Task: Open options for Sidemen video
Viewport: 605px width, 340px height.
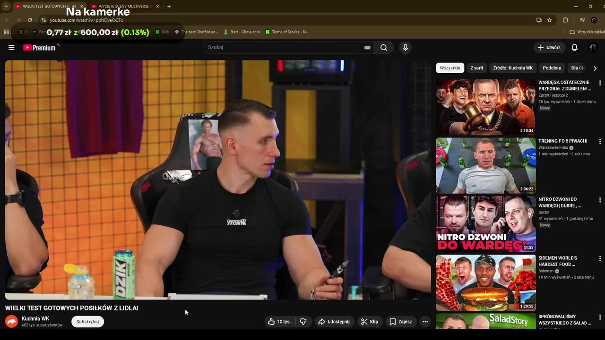Action: coord(600,258)
